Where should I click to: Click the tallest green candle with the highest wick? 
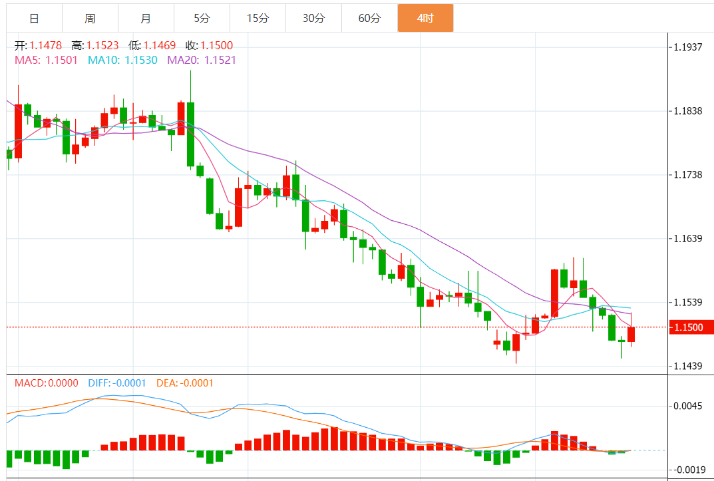click(190, 134)
